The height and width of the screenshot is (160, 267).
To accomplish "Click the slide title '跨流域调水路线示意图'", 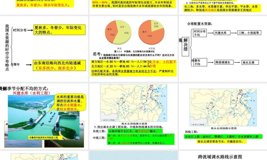I will point(220,157).
